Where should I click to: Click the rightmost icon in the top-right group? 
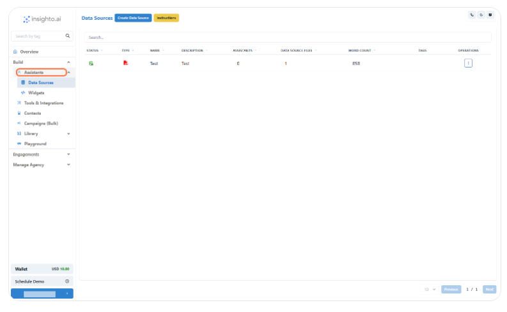point(490,15)
